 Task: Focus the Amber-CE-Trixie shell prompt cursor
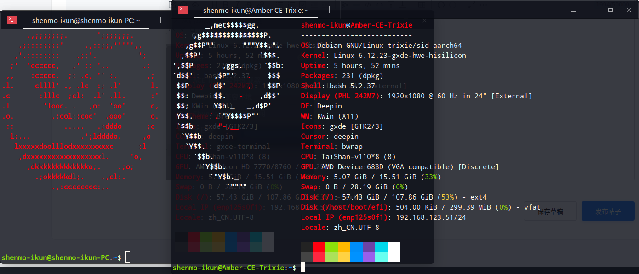tap(302, 268)
